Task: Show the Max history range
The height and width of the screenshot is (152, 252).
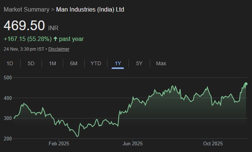Action: point(161,63)
